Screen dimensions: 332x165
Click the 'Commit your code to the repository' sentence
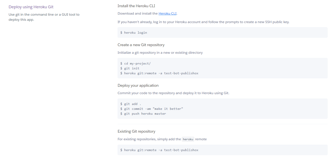coord(173,93)
